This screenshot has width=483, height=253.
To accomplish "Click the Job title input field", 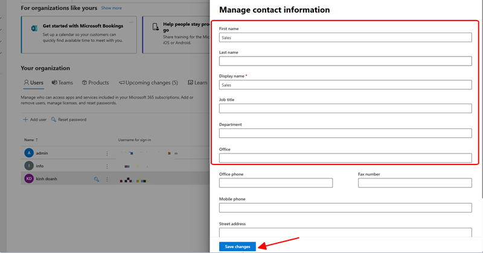I will click(x=345, y=108).
